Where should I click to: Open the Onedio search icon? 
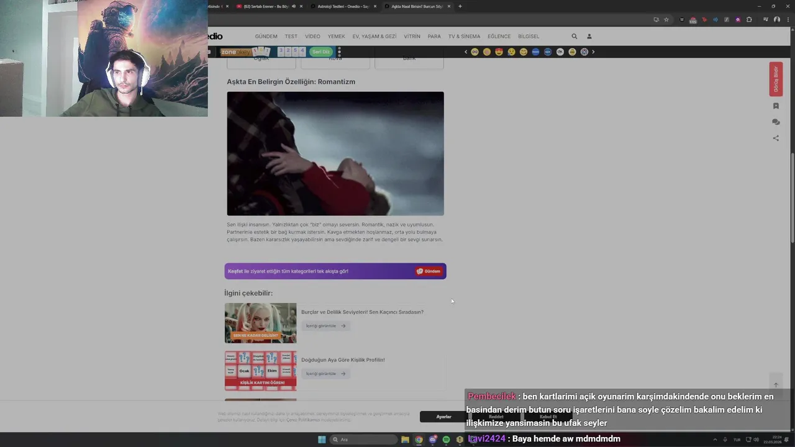[574, 37]
